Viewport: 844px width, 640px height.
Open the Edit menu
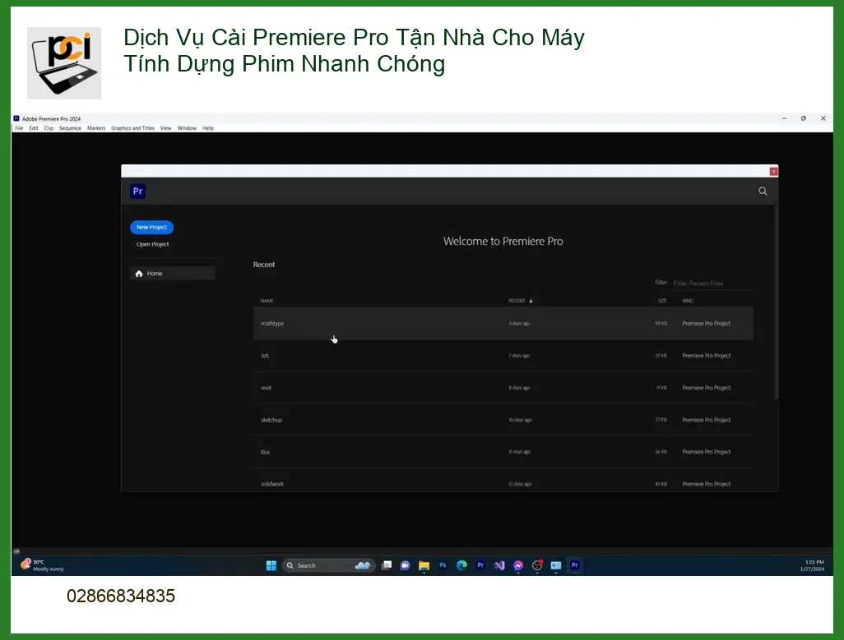34,128
